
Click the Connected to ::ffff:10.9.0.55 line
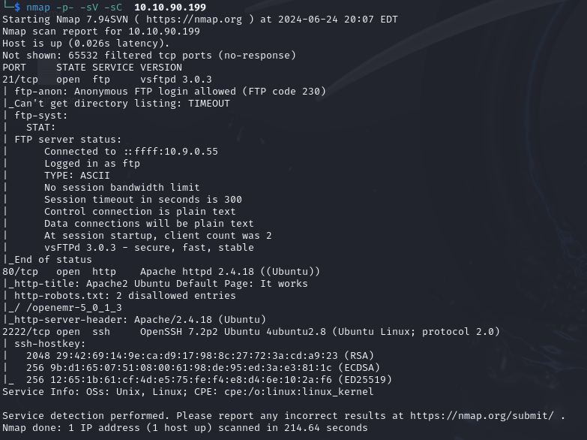pos(131,152)
